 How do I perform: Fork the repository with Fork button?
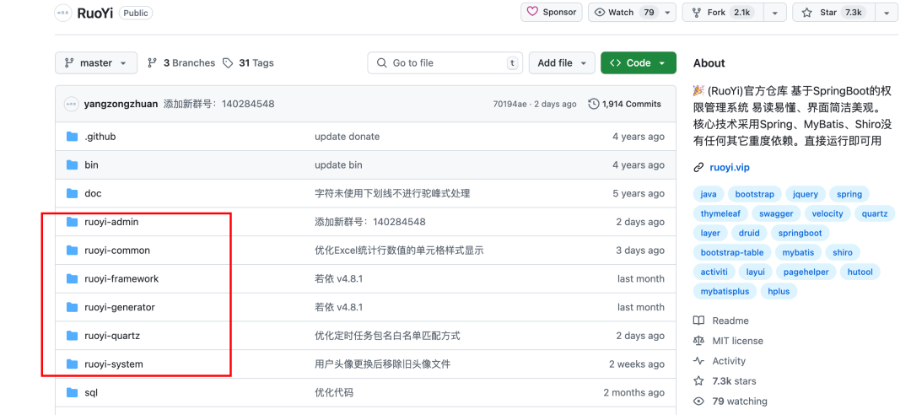click(x=724, y=12)
